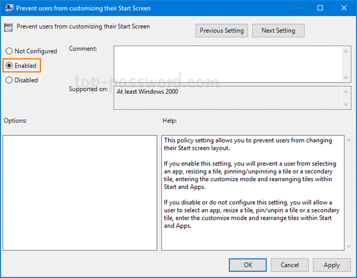Screen dimensions: 357x278
Task: Click the policy icon in the title bar
Action: [x=8, y=8]
